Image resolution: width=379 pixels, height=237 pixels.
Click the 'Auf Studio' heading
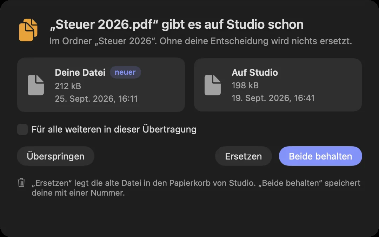pos(255,73)
